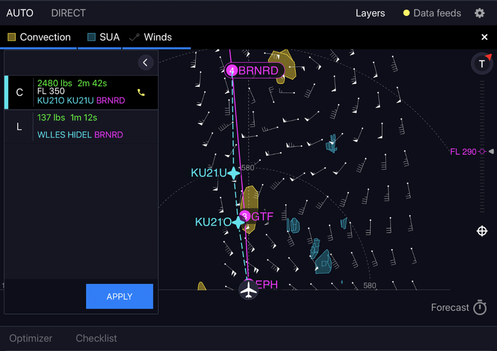Switch to the DIRECT tab
497x351 pixels.
pos(68,13)
